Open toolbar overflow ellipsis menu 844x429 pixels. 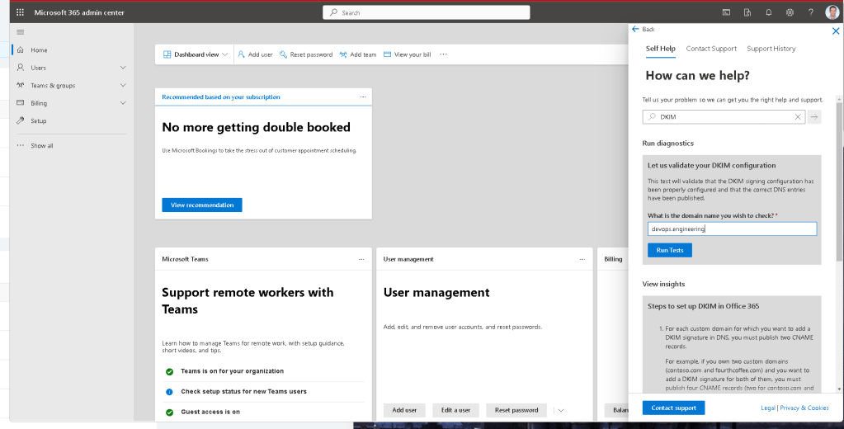[x=443, y=54]
